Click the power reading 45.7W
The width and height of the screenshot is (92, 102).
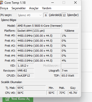tap(73, 93)
